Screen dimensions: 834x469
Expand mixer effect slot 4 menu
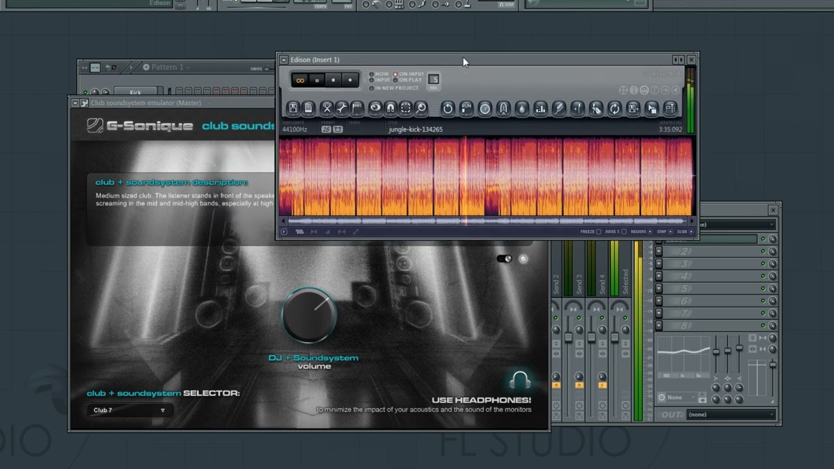(659, 276)
